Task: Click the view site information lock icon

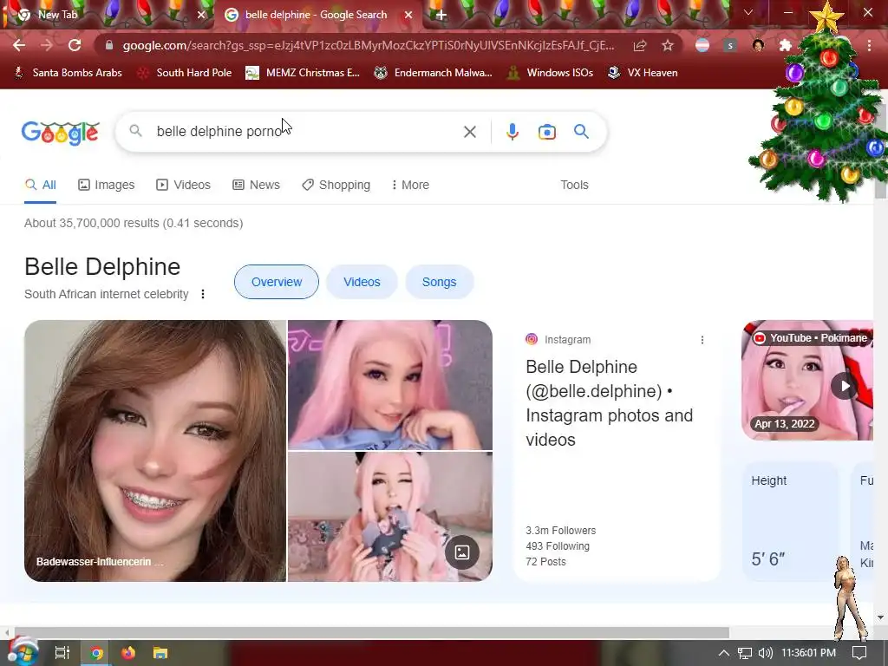Action: [x=109, y=46]
